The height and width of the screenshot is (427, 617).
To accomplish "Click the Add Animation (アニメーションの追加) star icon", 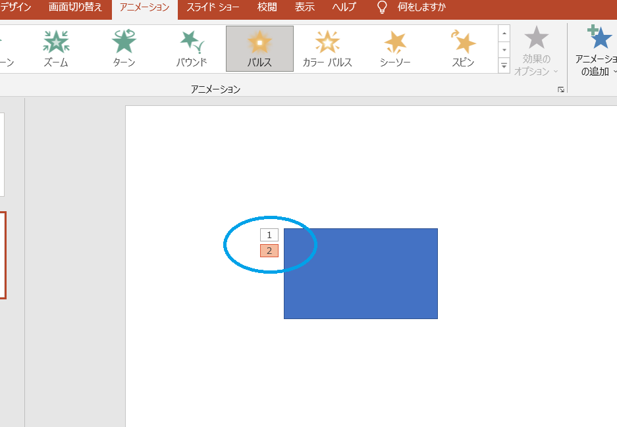I will point(600,39).
